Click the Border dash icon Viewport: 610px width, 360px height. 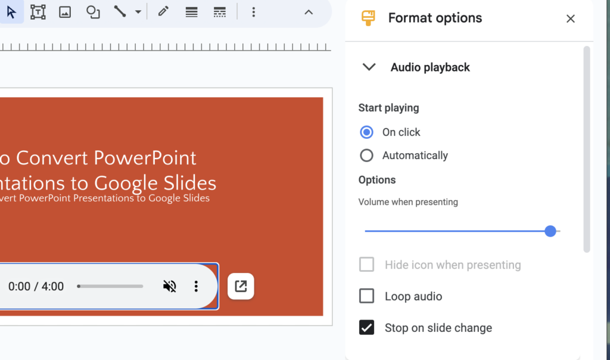[219, 12]
